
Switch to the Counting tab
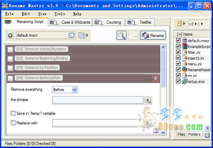(x=109, y=22)
